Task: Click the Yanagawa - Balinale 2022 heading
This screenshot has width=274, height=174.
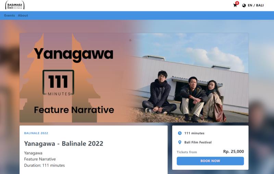Action: tap(64, 143)
